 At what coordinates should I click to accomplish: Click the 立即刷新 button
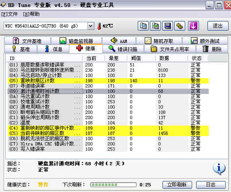(177, 185)
